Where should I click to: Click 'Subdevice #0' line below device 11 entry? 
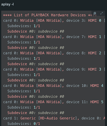[x=36, y=113]
